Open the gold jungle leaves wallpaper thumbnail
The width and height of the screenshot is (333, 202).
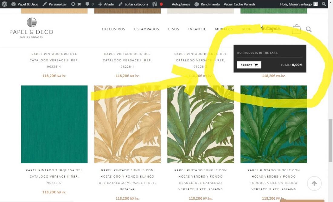click(x=127, y=124)
